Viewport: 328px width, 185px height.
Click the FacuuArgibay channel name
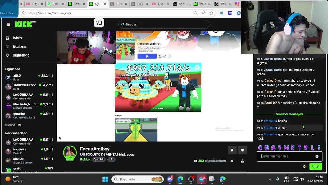(x=95, y=149)
